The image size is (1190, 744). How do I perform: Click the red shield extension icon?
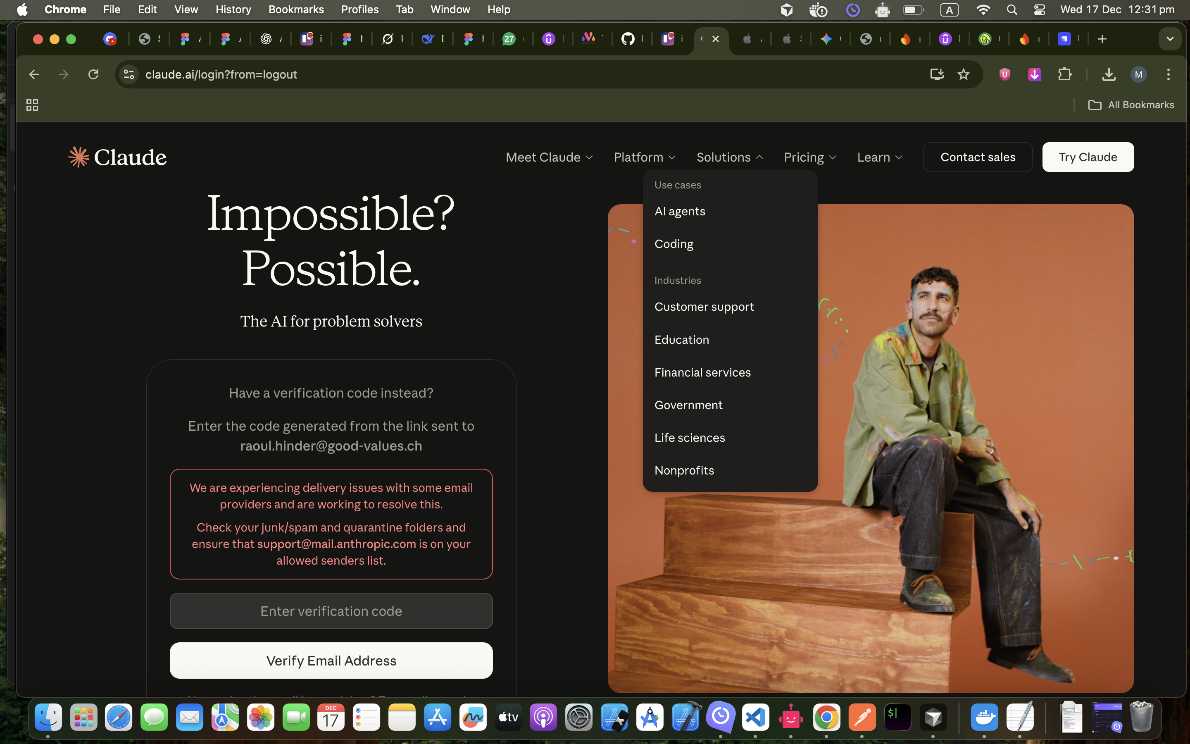click(x=1004, y=74)
